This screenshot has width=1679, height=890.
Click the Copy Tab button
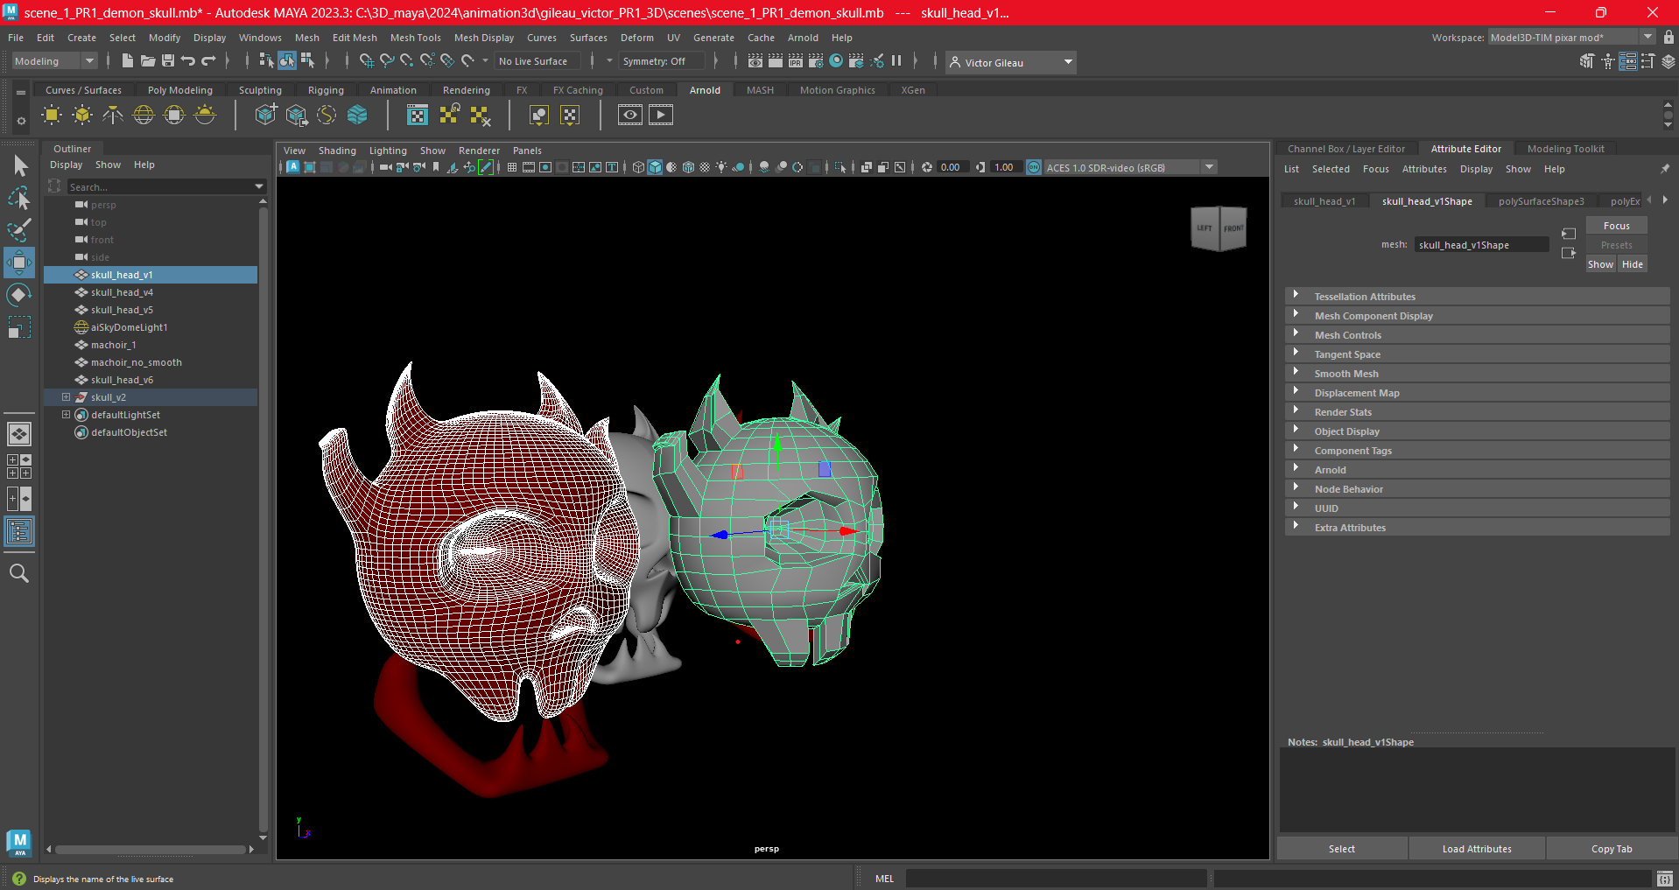[x=1612, y=849]
